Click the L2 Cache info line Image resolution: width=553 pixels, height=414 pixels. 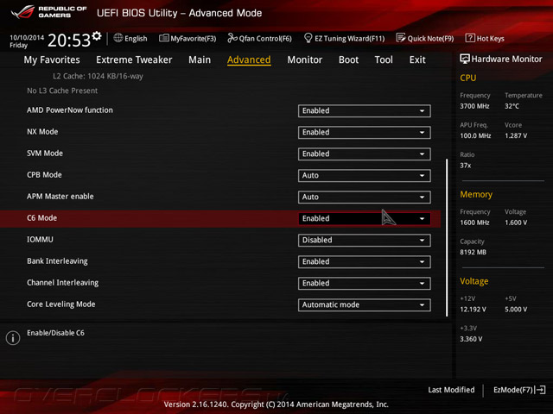[x=98, y=76]
